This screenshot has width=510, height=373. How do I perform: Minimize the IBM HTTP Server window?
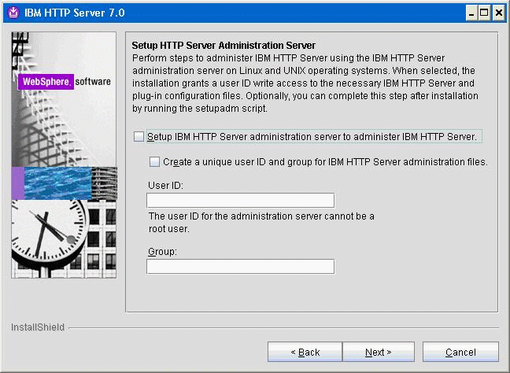coord(471,13)
